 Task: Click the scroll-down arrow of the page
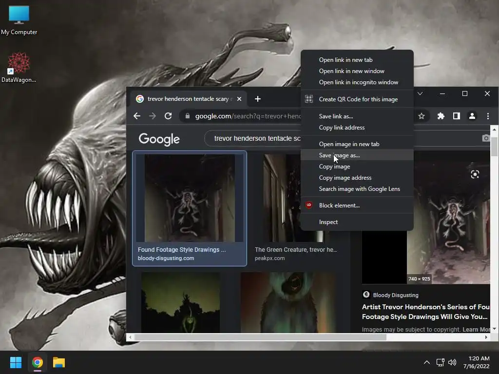pyautogui.click(x=494, y=329)
